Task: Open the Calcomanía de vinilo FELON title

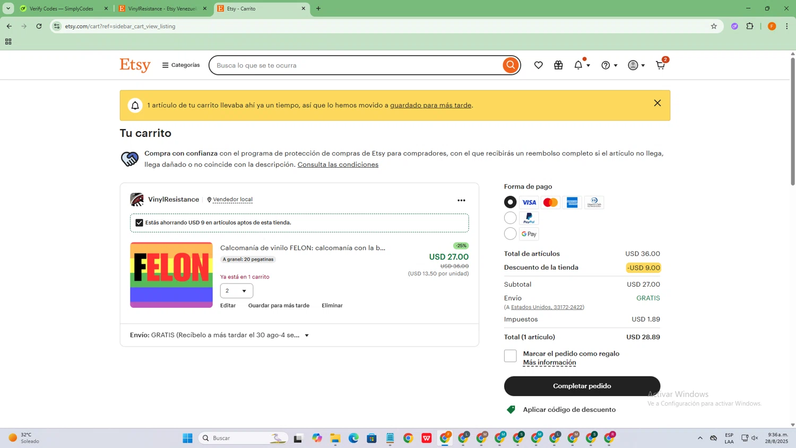Action: point(302,248)
